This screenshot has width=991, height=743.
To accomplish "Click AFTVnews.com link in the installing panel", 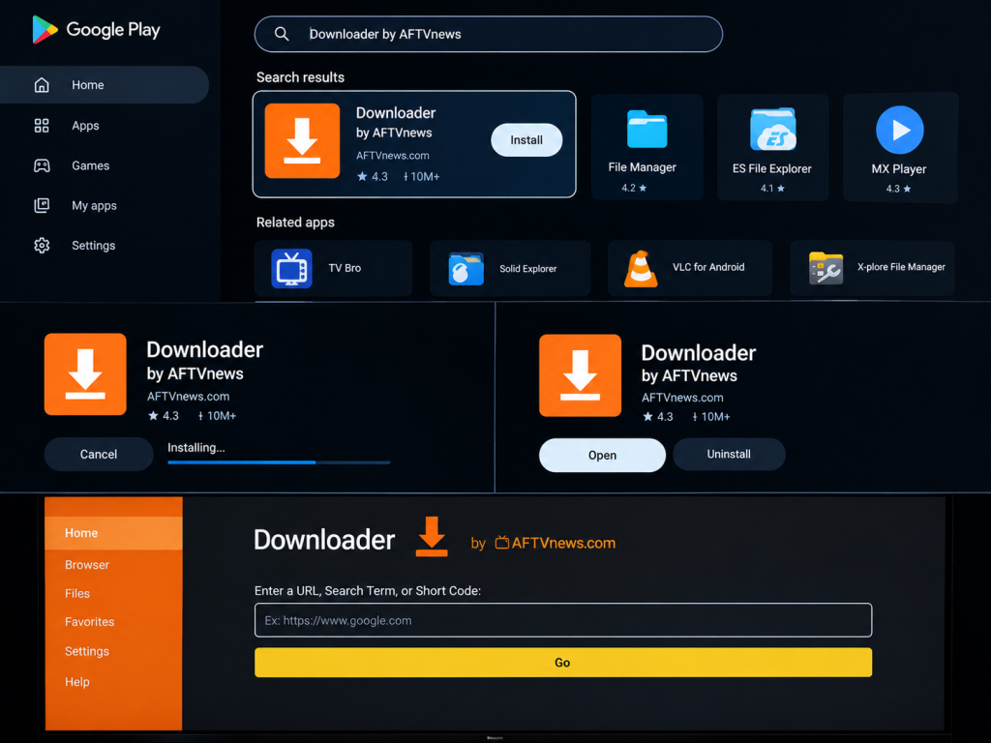I will pyautogui.click(x=189, y=396).
